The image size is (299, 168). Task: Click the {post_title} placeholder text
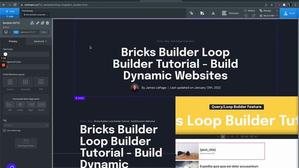click(207, 150)
